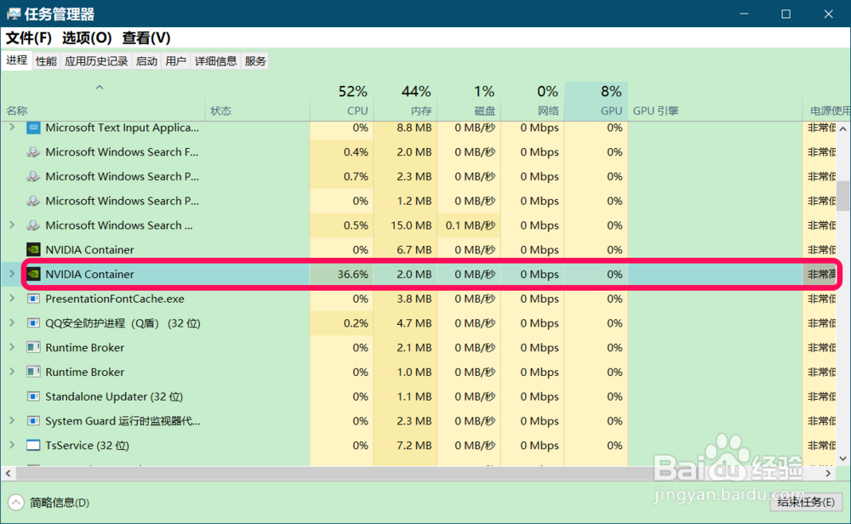
Task: Click the Search icon in the 0.7% CPU row
Action: (x=33, y=176)
